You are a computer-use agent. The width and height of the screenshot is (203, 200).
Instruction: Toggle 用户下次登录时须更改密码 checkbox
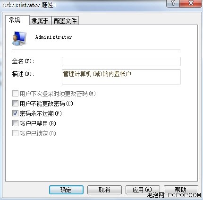click(x=15, y=94)
